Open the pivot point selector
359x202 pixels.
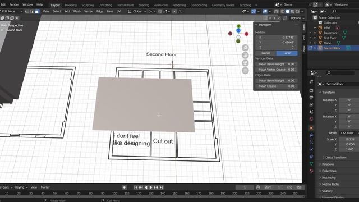[152, 11]
